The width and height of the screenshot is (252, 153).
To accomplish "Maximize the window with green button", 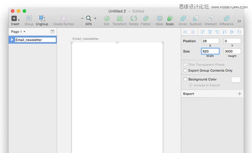I will pos(24,11).
